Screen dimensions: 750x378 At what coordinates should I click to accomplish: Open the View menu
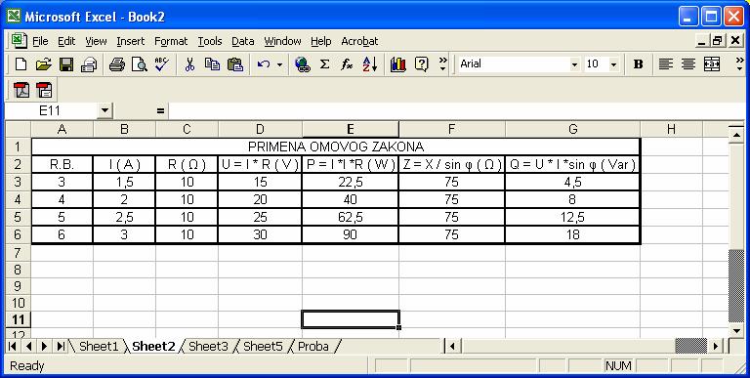(x=96, y=41)
